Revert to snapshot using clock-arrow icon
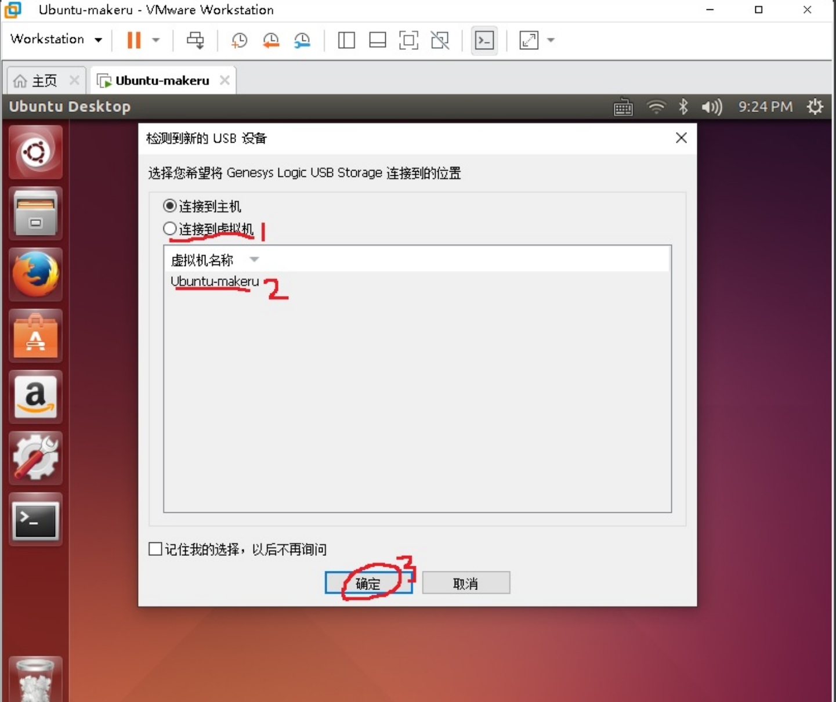Screen dimensions: 836x702 point(270,40)
